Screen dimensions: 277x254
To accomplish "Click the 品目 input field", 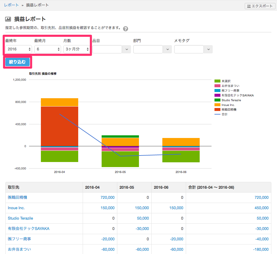I will (x=107, y=49).
